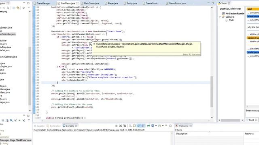Click editor vertical scrollbar thumb
The width and height of the screenshot is (259, 145).
coord(212,92)
